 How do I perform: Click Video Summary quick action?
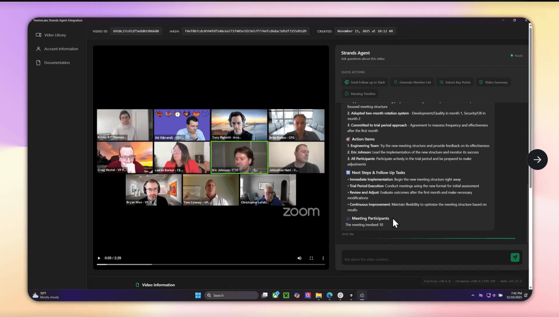(493, 82)
